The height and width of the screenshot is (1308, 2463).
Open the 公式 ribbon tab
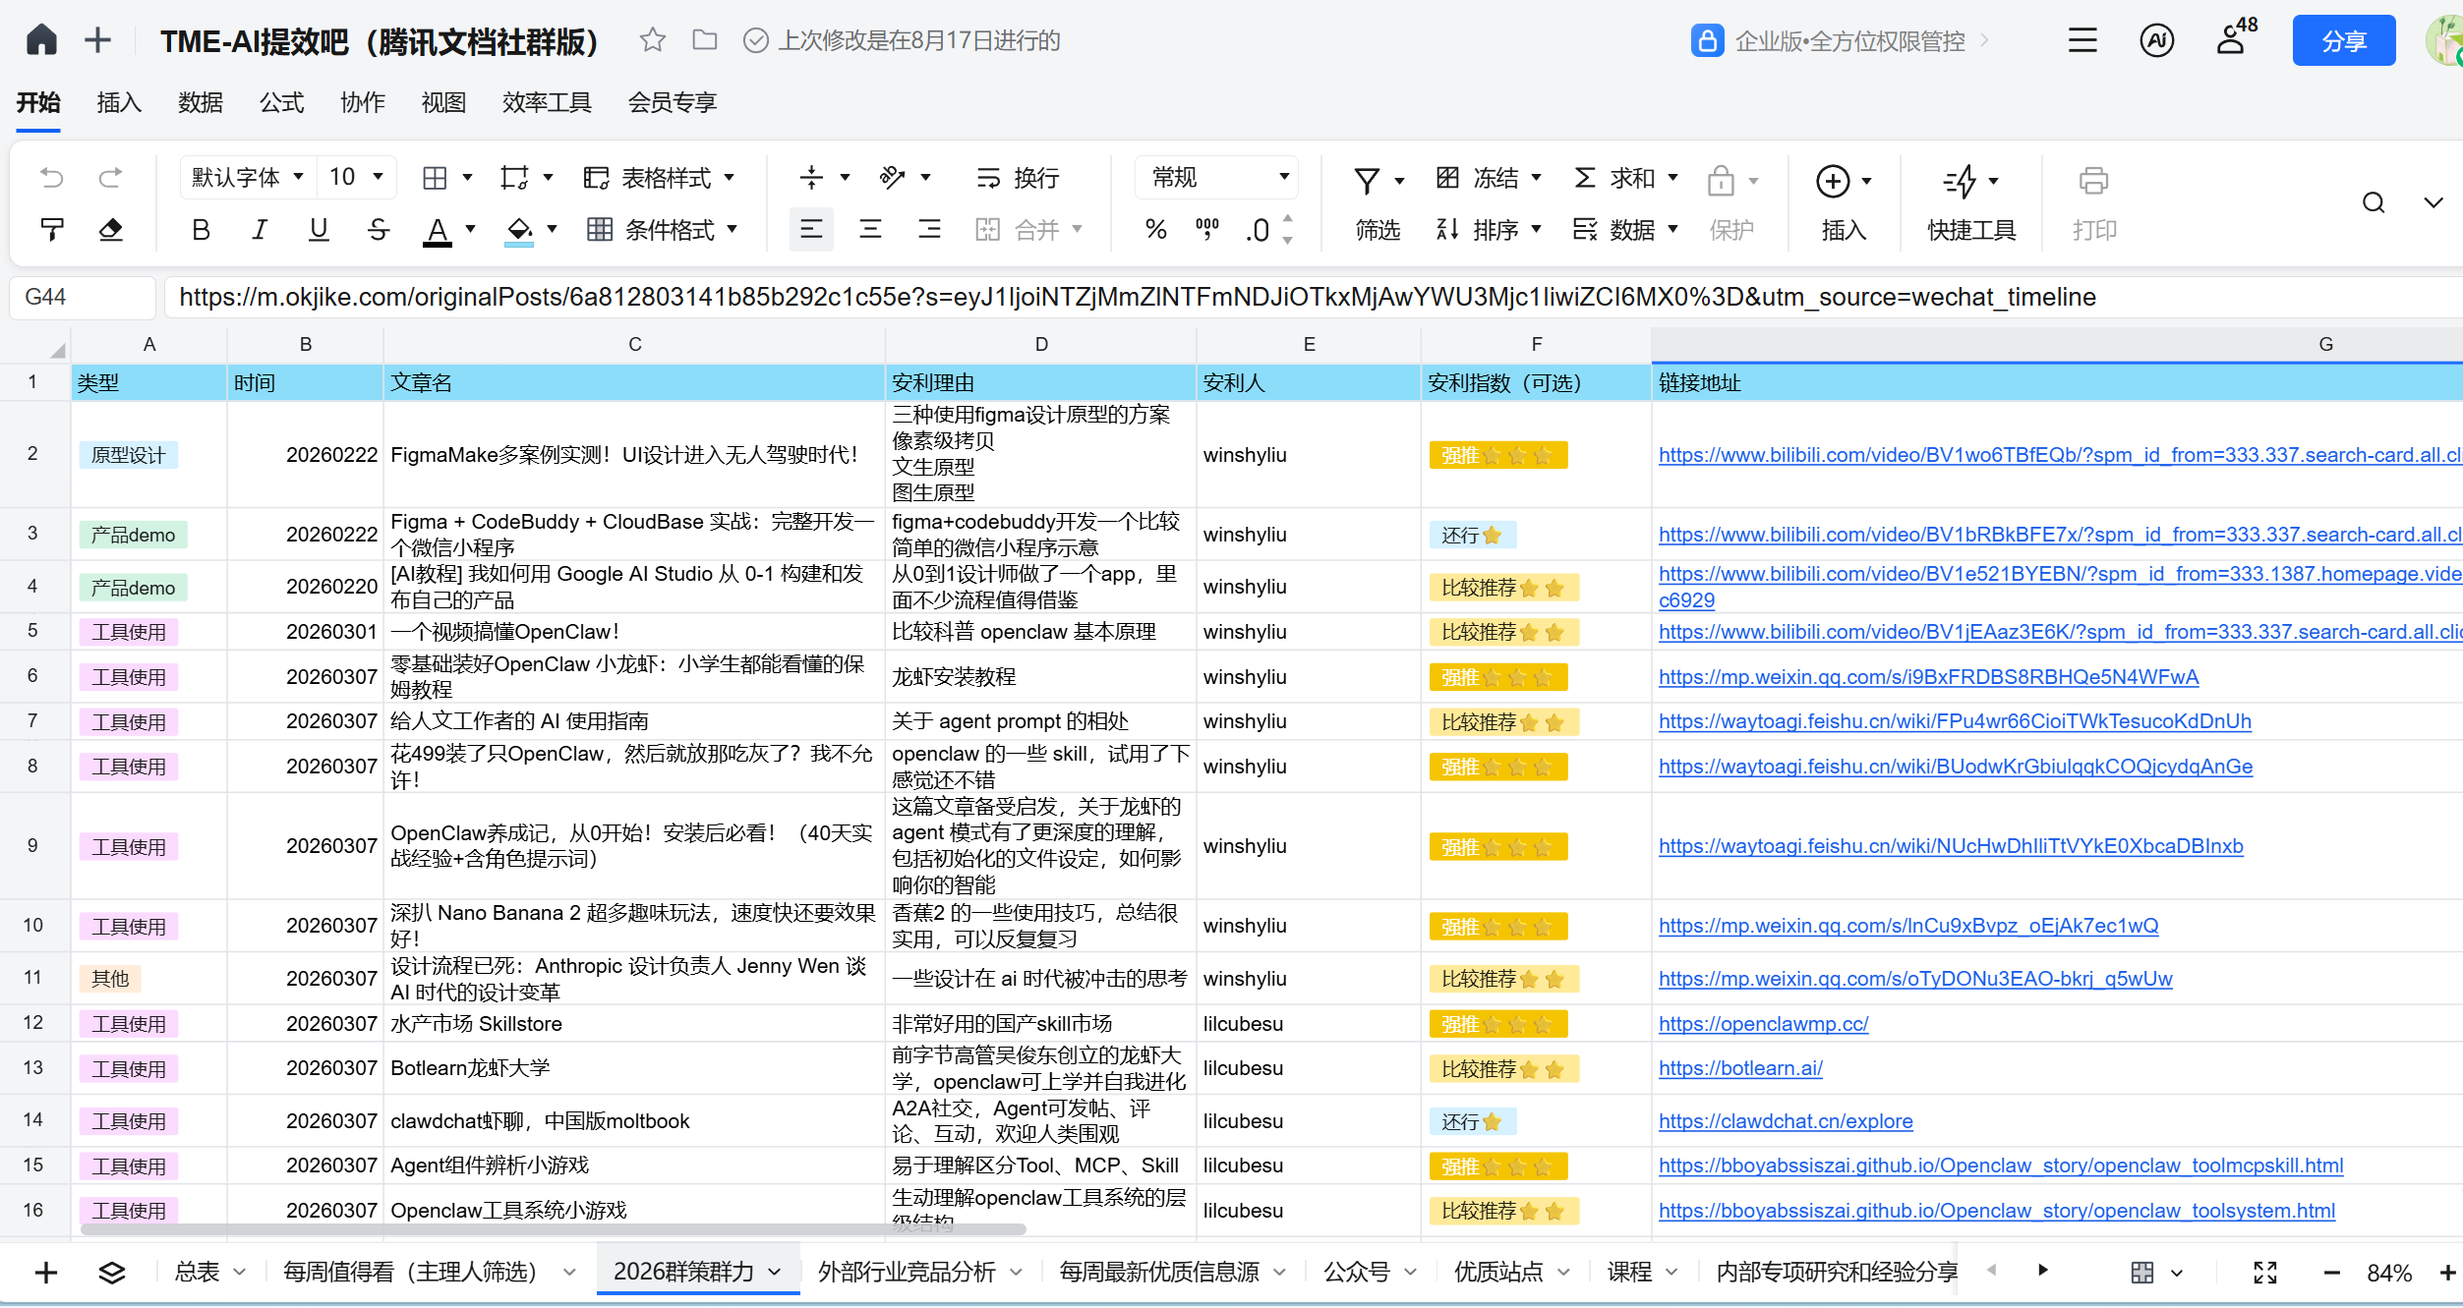click(281, 102)
